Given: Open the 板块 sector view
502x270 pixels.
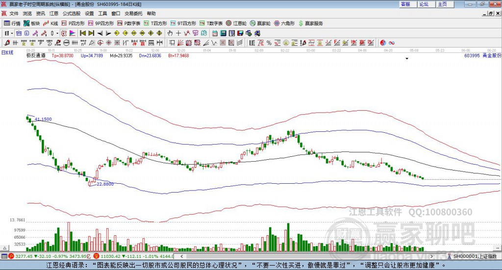Looking at the screenshot, I should point(32,24).
